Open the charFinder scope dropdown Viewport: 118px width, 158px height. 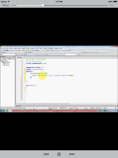coord(13,52)
